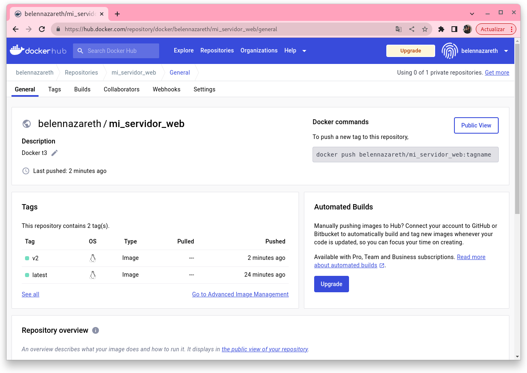Screen dimensions: 527x373
Task: Toggle the browser side panel icon
Action: (454, 29)
